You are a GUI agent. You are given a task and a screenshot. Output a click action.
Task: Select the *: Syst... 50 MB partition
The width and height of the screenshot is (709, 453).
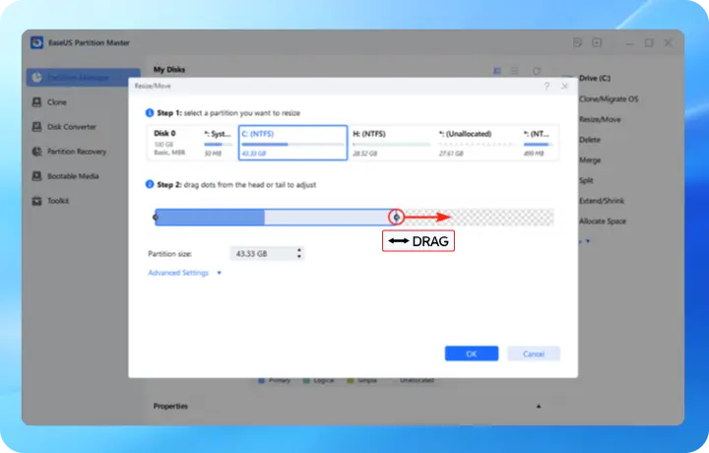pyautogui.click(x=218, y=143)
